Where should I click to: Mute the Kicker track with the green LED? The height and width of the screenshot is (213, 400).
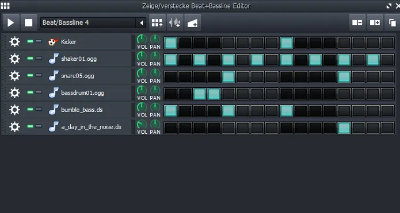[x=31, y=41]
